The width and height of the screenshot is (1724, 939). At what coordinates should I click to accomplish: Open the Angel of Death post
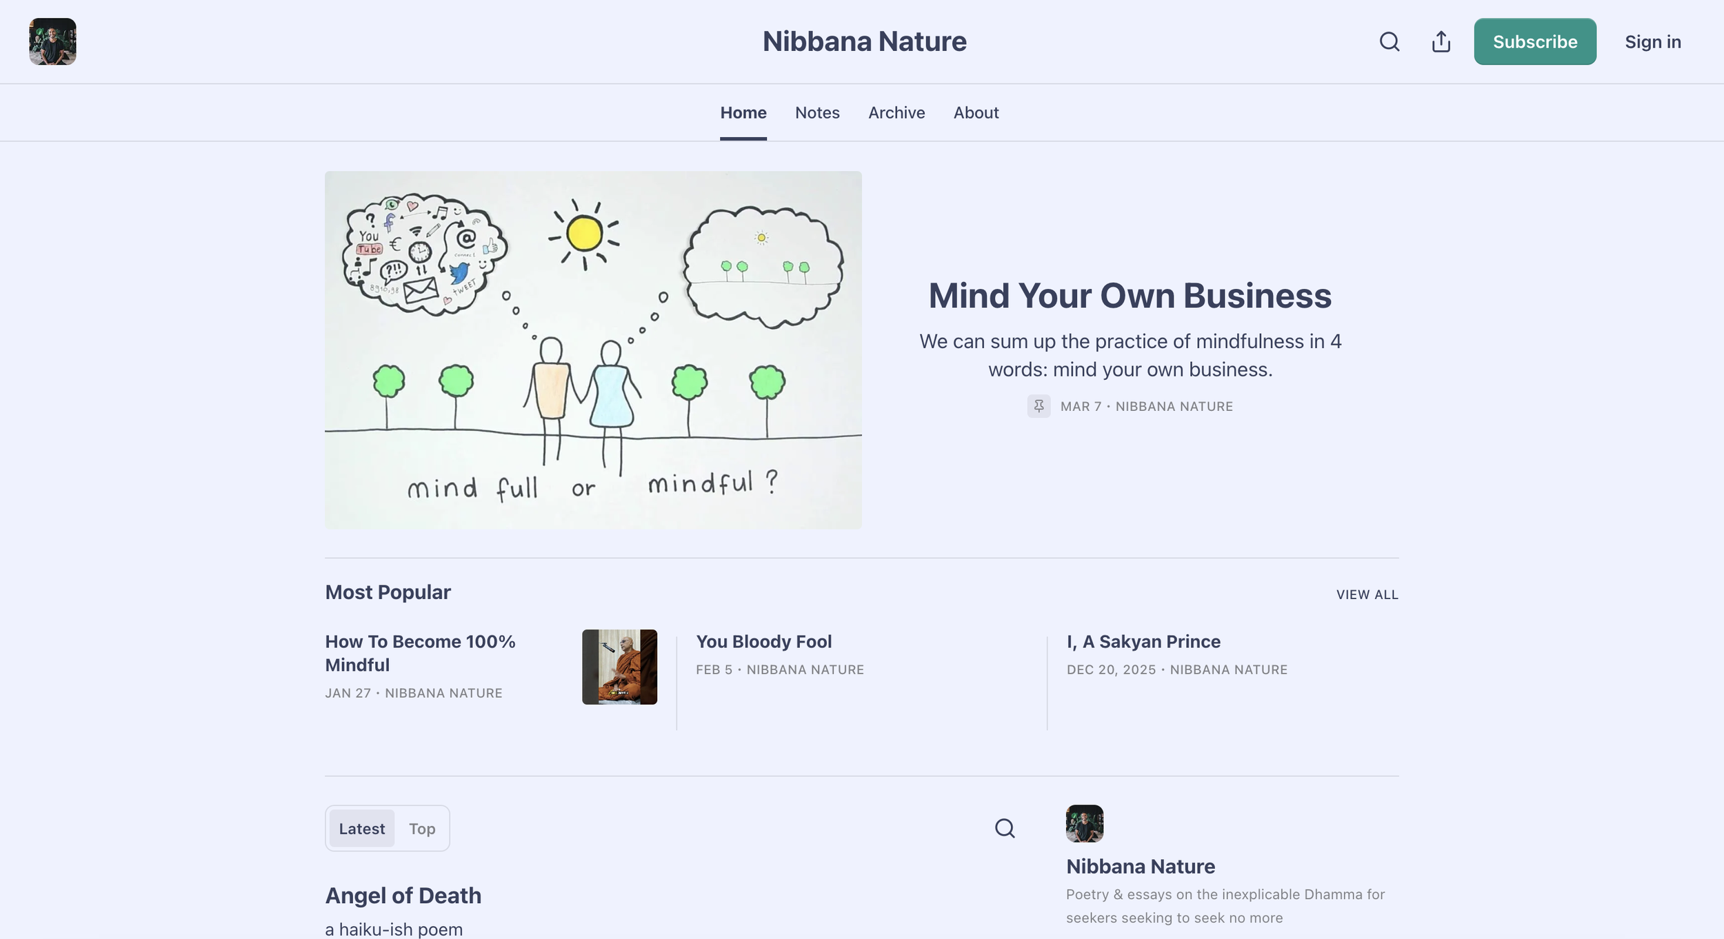pos(403,896)
